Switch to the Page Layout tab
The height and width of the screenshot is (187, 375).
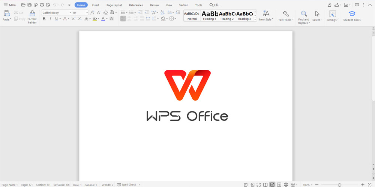(114, 5)
